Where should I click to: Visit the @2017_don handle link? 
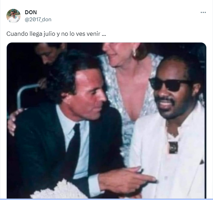tap(38, 20)
